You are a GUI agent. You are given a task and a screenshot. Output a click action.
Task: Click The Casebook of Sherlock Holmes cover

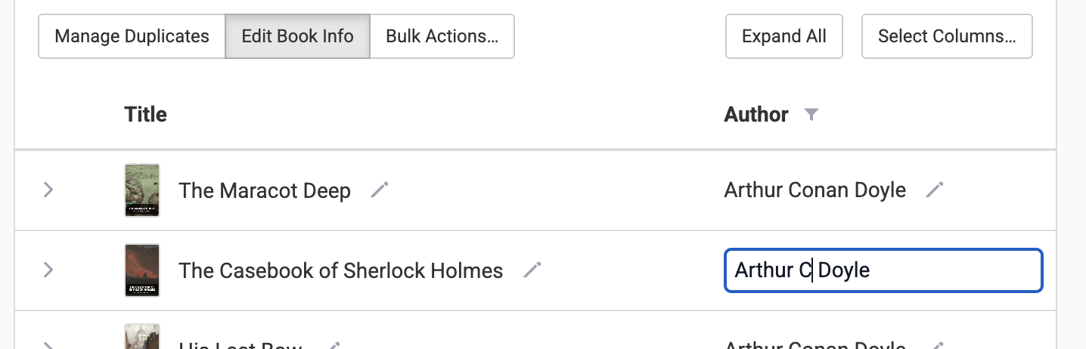142,270
